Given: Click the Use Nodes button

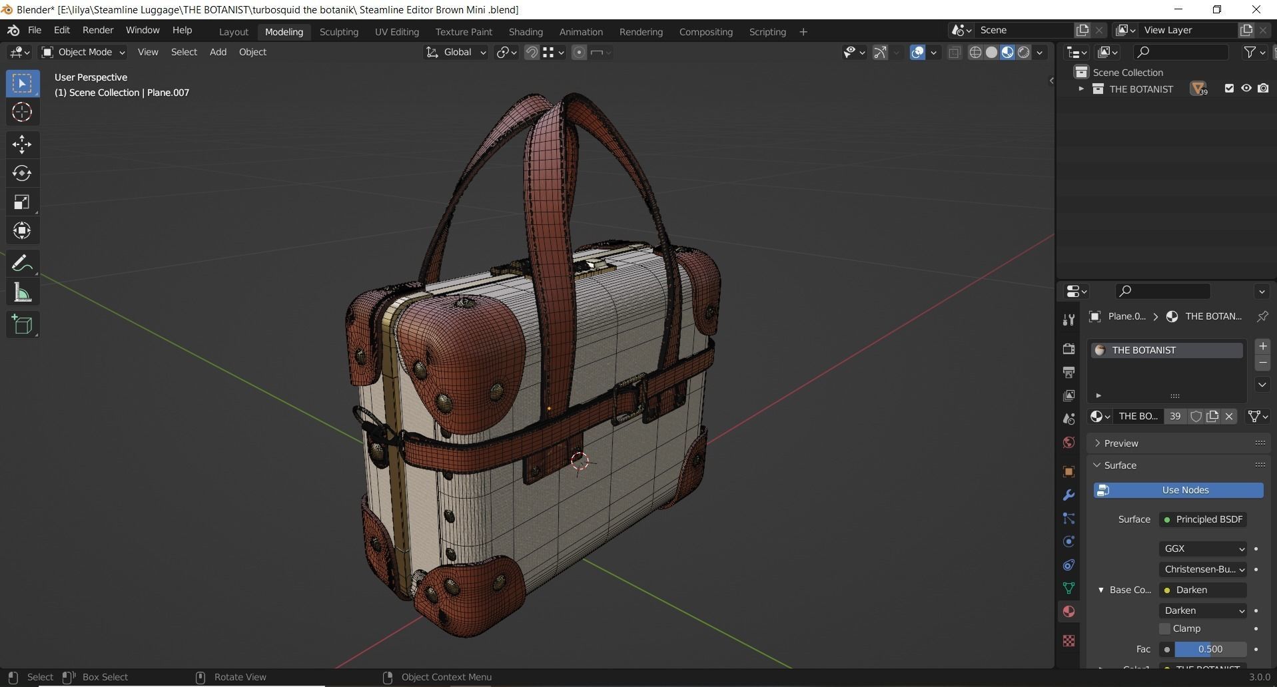Looking at the screenshot, I should pyautogui.click(x=1178, y=491).
